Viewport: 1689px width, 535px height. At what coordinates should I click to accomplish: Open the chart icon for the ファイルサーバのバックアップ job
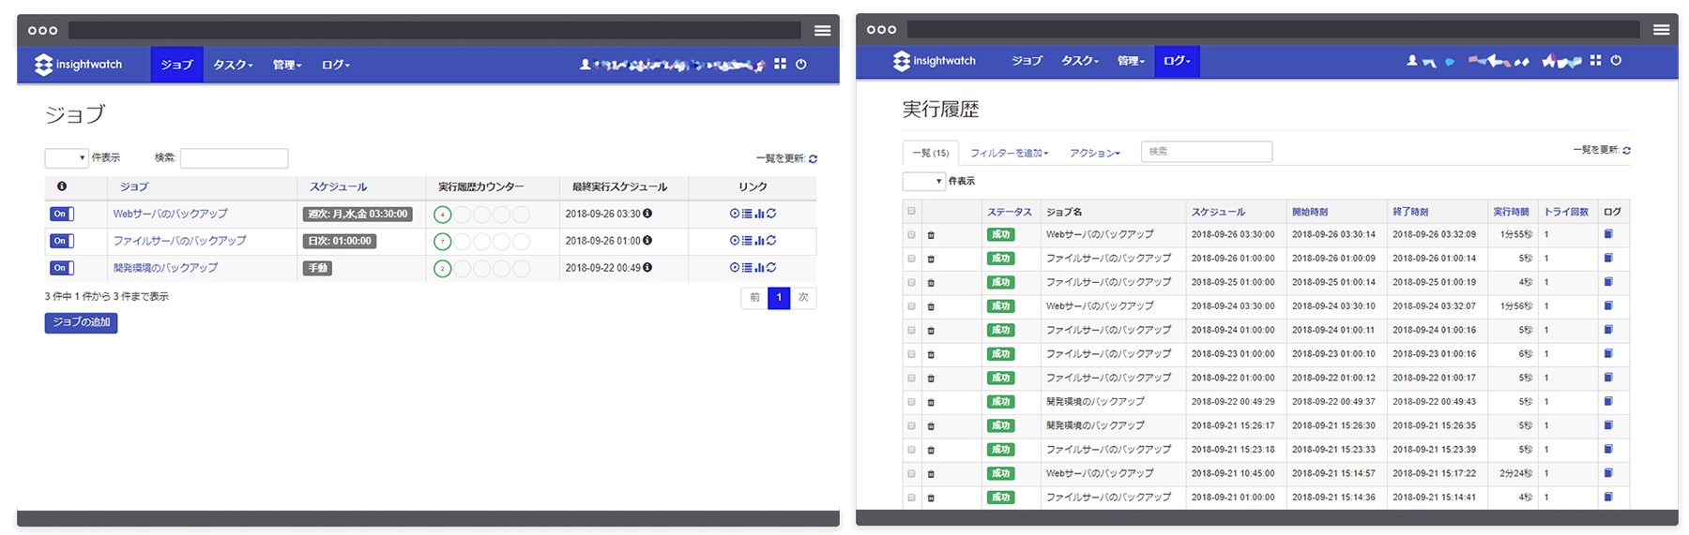759,241
